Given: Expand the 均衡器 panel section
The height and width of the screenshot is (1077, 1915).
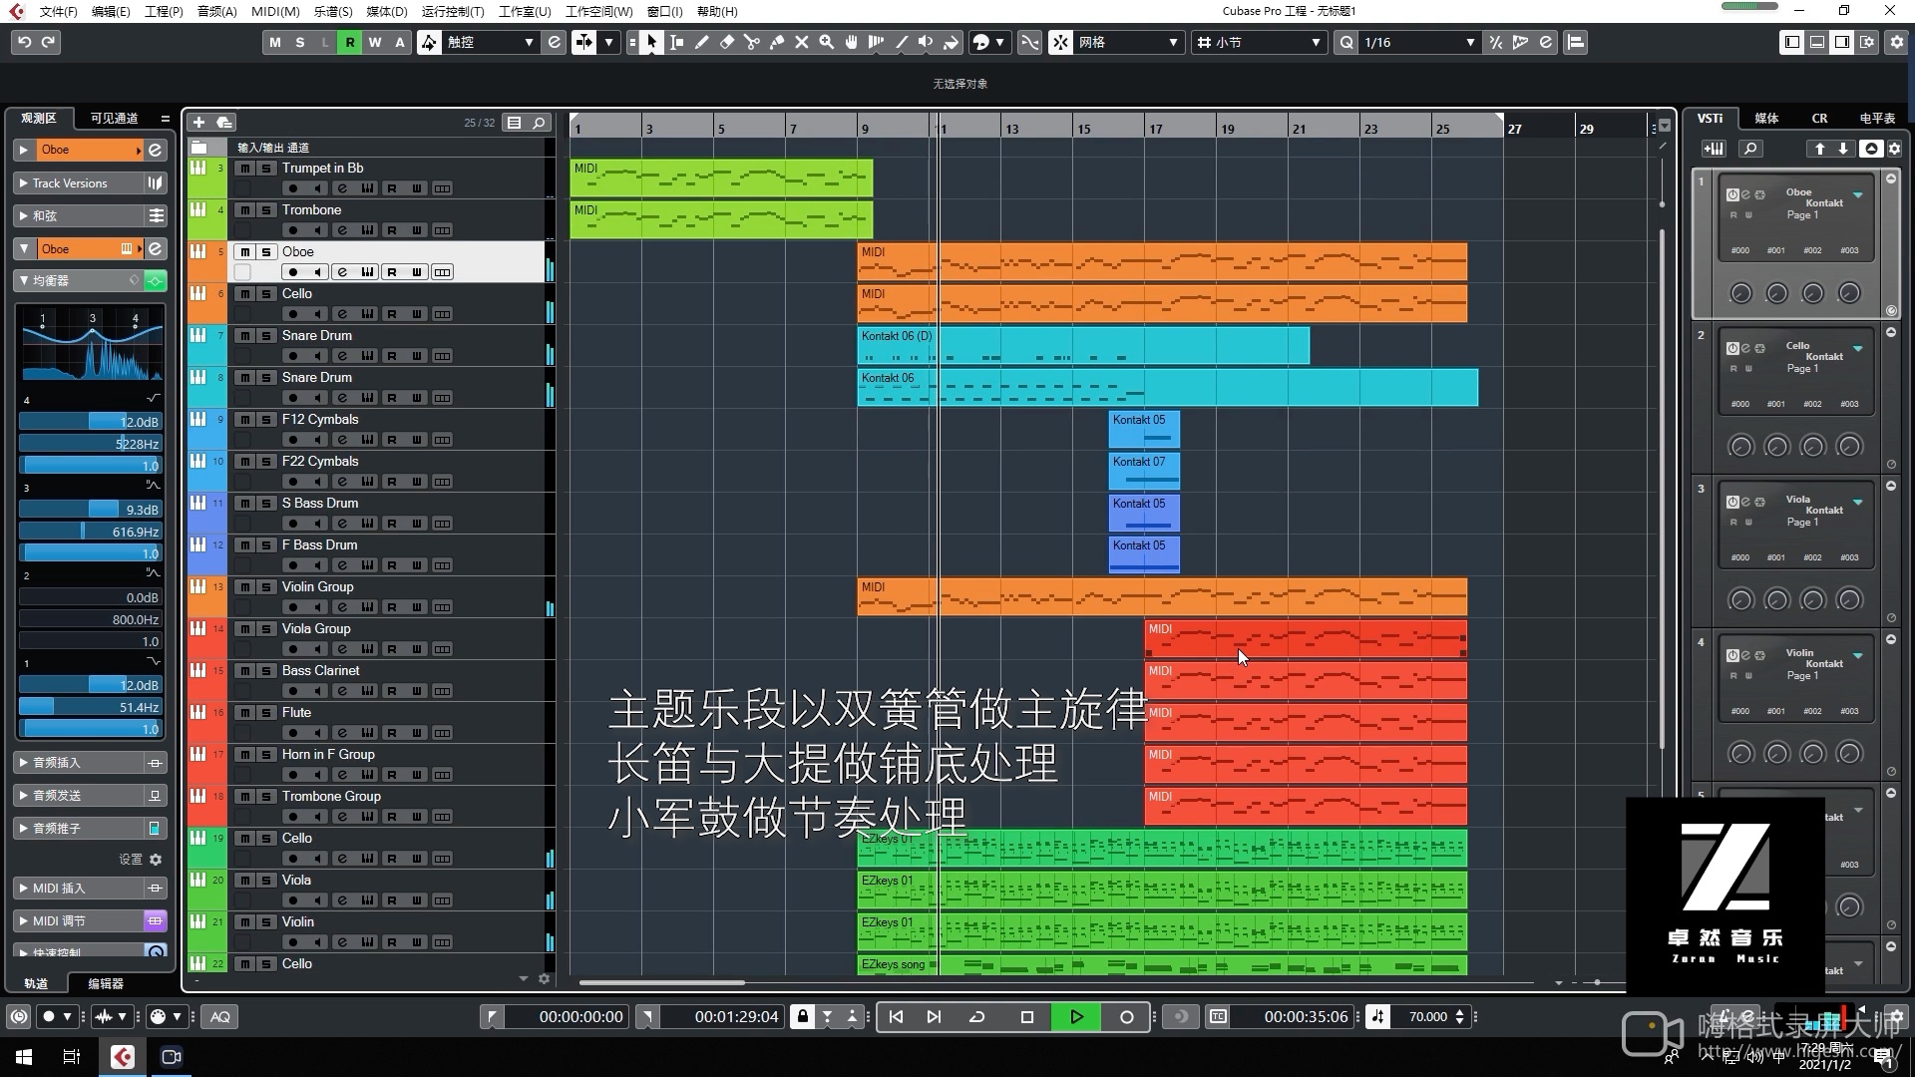Looking at the screenshot, I should [x=22, y=280].
